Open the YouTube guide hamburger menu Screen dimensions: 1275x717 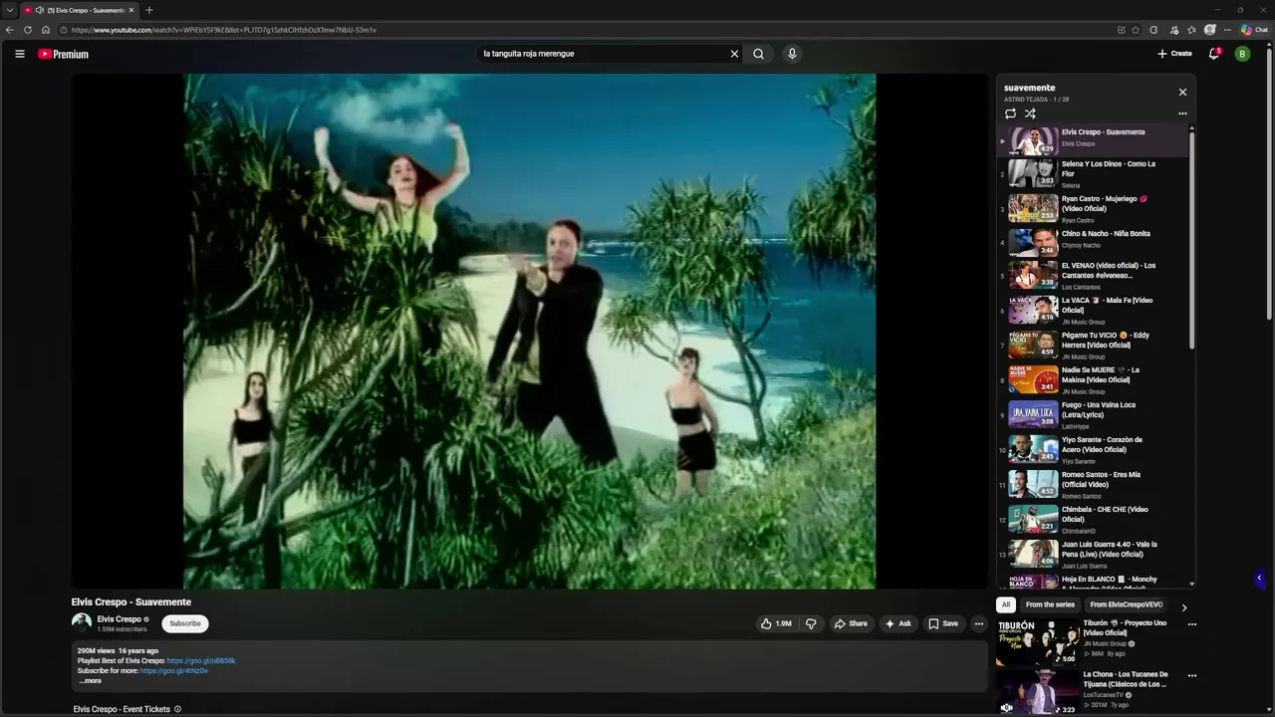[x=19, y=54]
